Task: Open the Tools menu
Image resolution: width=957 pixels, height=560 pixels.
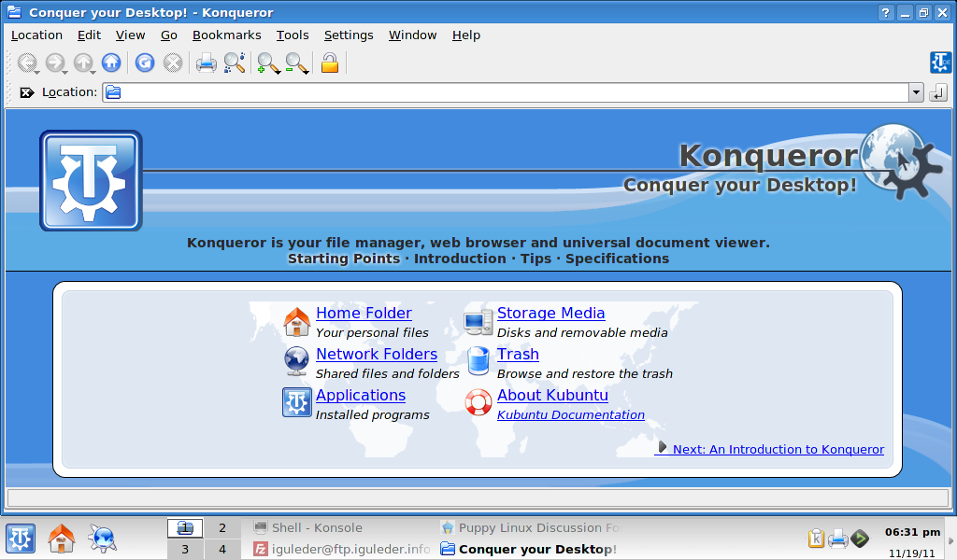Action: click(293, 35)
